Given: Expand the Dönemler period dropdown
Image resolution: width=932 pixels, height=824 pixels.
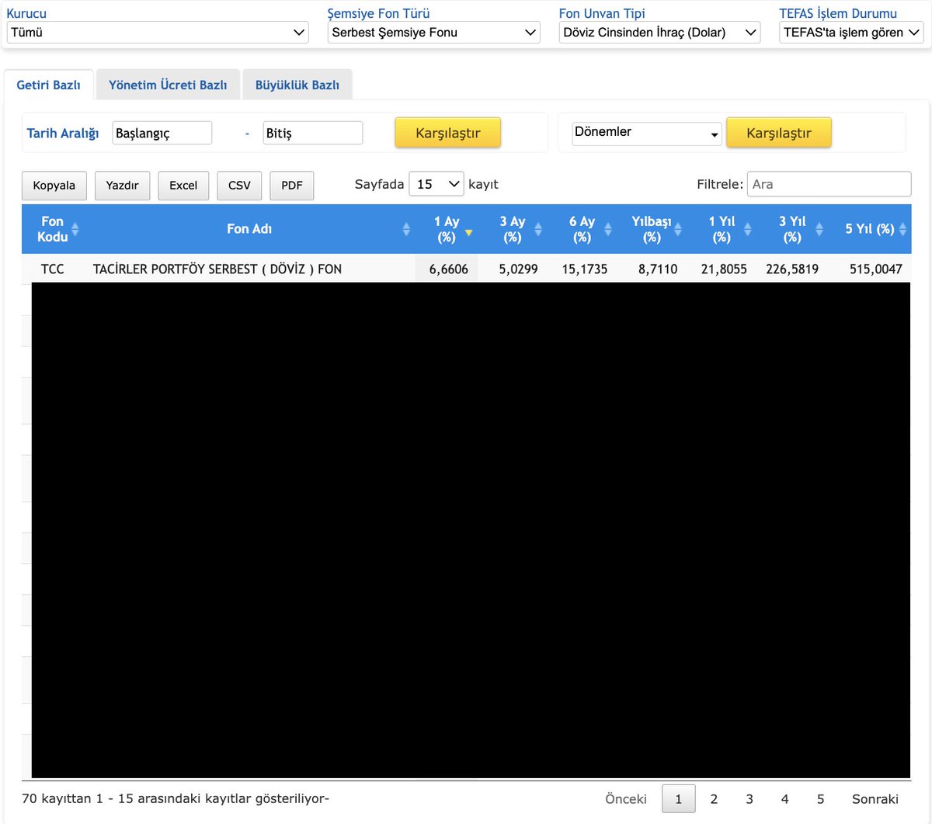Looking at the screenshot, I should tap(646, 133).
